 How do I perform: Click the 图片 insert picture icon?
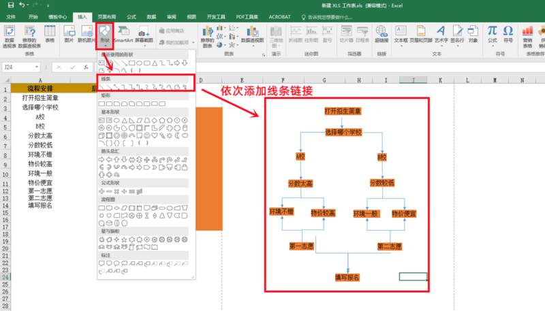tap(69, 35)
